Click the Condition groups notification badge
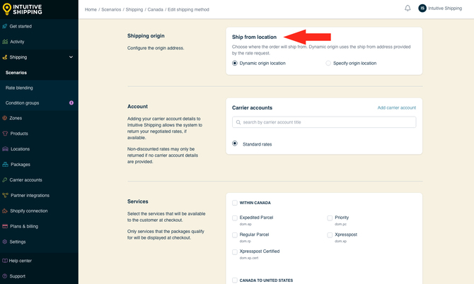The height and width of the screenshot is (284, 474). click(71, 103)
